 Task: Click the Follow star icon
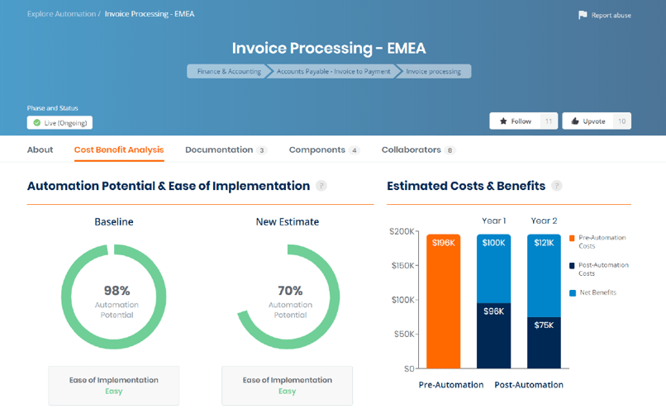click(x=503, y=121)
